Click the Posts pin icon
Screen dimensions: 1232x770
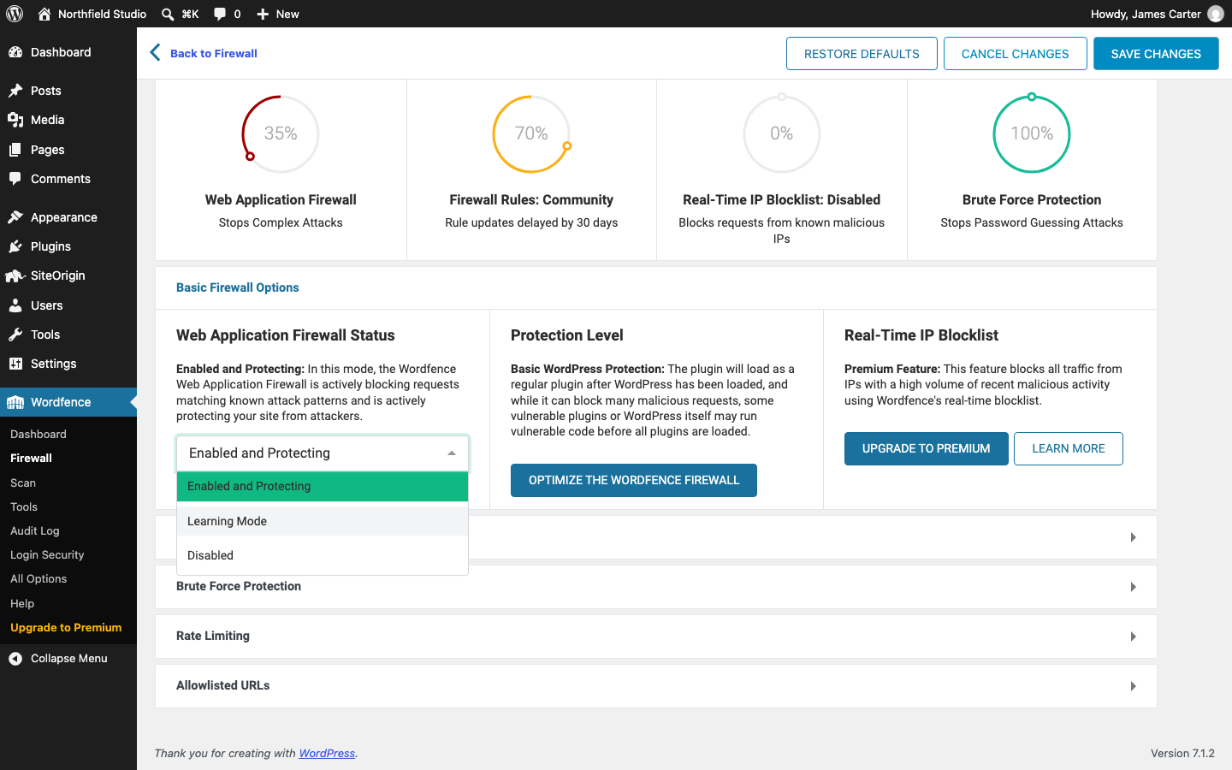pyautogui.click(x=15, y=91)
